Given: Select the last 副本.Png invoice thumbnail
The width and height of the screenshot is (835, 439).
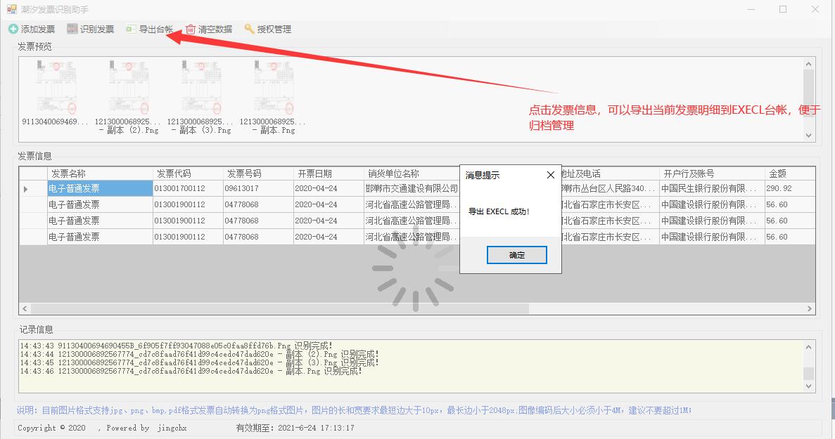Looking at the screenshot, I should click(274, 88).
